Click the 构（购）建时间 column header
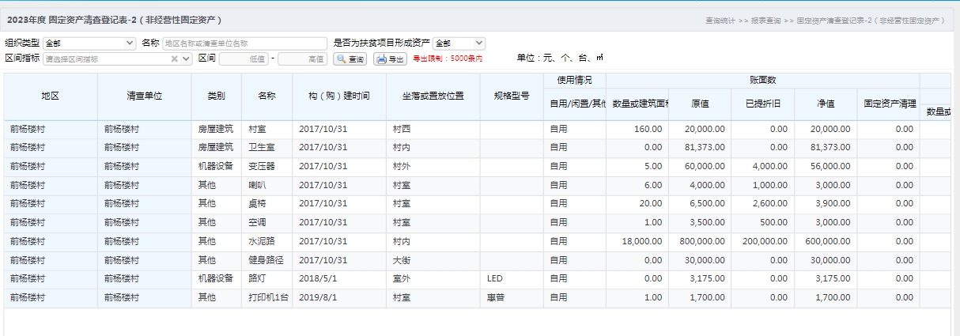Screen dimensions: 960x336 pyautogui.click(x=339, y=96)
